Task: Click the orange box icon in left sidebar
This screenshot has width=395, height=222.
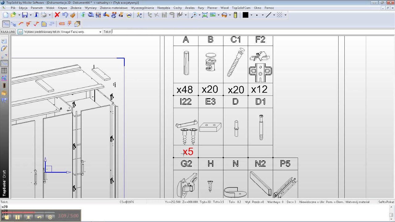Action: click(4, 93)
